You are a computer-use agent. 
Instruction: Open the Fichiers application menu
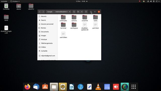coord(15,1)
